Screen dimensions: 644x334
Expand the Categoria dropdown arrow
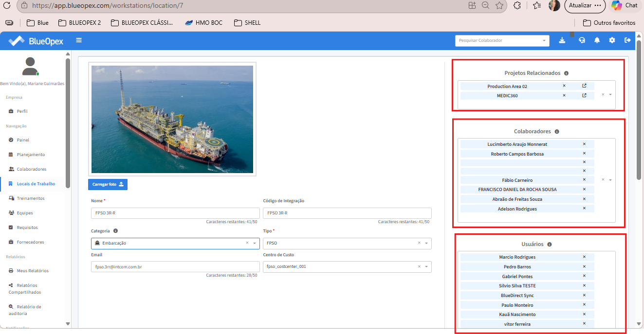pyautogui.click(x=254, y=243)
